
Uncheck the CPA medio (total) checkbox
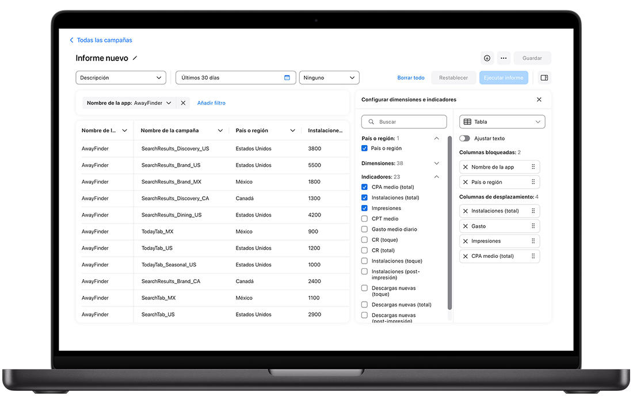364,187
